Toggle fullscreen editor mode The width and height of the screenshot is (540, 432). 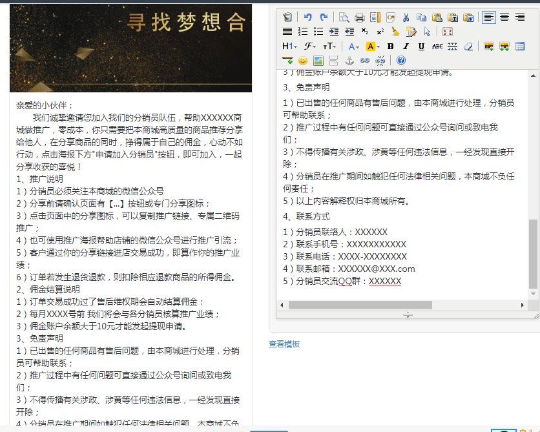[x=448, y=32]
